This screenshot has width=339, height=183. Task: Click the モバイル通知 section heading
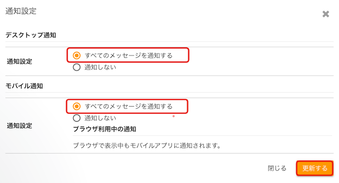pos(24,86)
